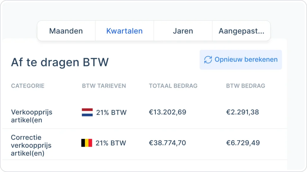Select the Maanden tab

[x=66, y=31]
